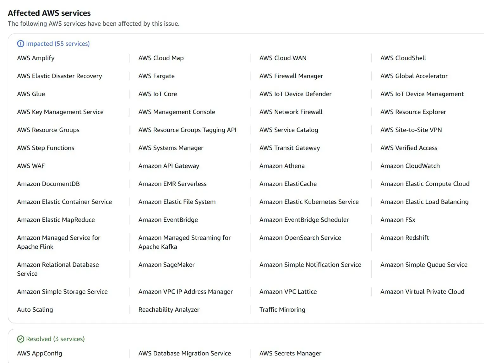Viewport: 484px width, 363px height.
Task: Choose AWS Systems Manager
Action: [x=171, y=148]
